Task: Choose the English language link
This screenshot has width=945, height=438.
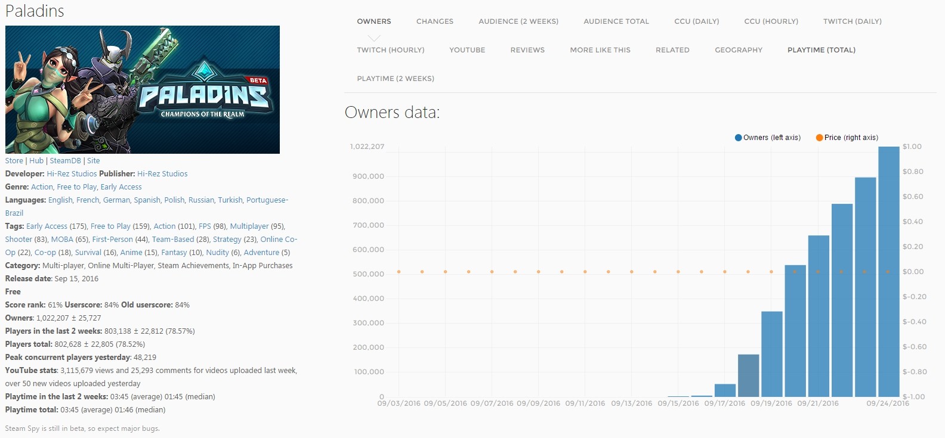Action: pyautogui.click(x=60, y=200)
